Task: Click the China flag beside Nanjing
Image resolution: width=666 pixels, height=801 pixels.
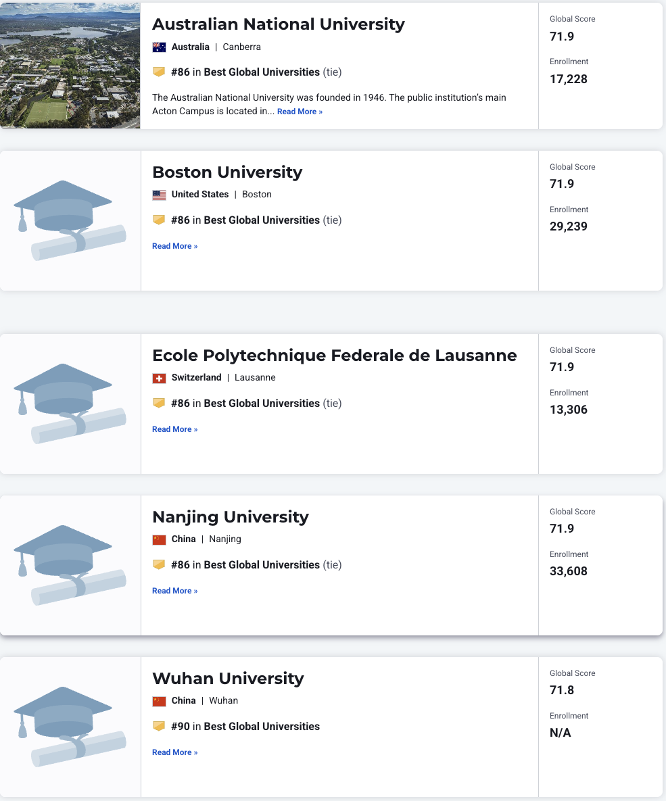Action: (159, 539)
